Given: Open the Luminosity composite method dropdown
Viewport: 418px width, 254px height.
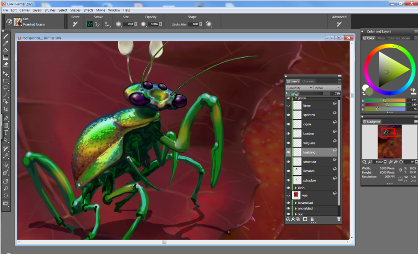Looking at the screenshot, I should tap(299, 88).
